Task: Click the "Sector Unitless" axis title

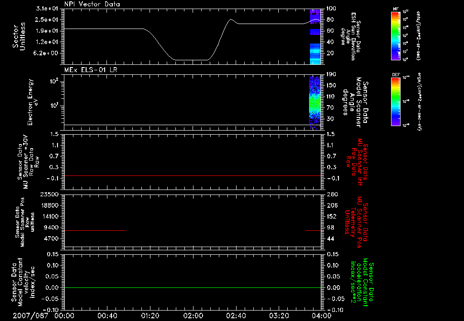Action: (19, 36)
